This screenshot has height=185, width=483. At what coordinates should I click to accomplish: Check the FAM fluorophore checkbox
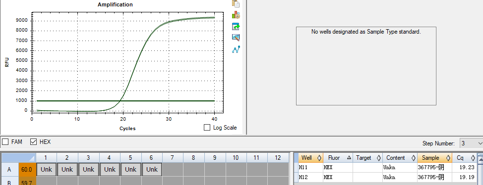pos(5,141)
